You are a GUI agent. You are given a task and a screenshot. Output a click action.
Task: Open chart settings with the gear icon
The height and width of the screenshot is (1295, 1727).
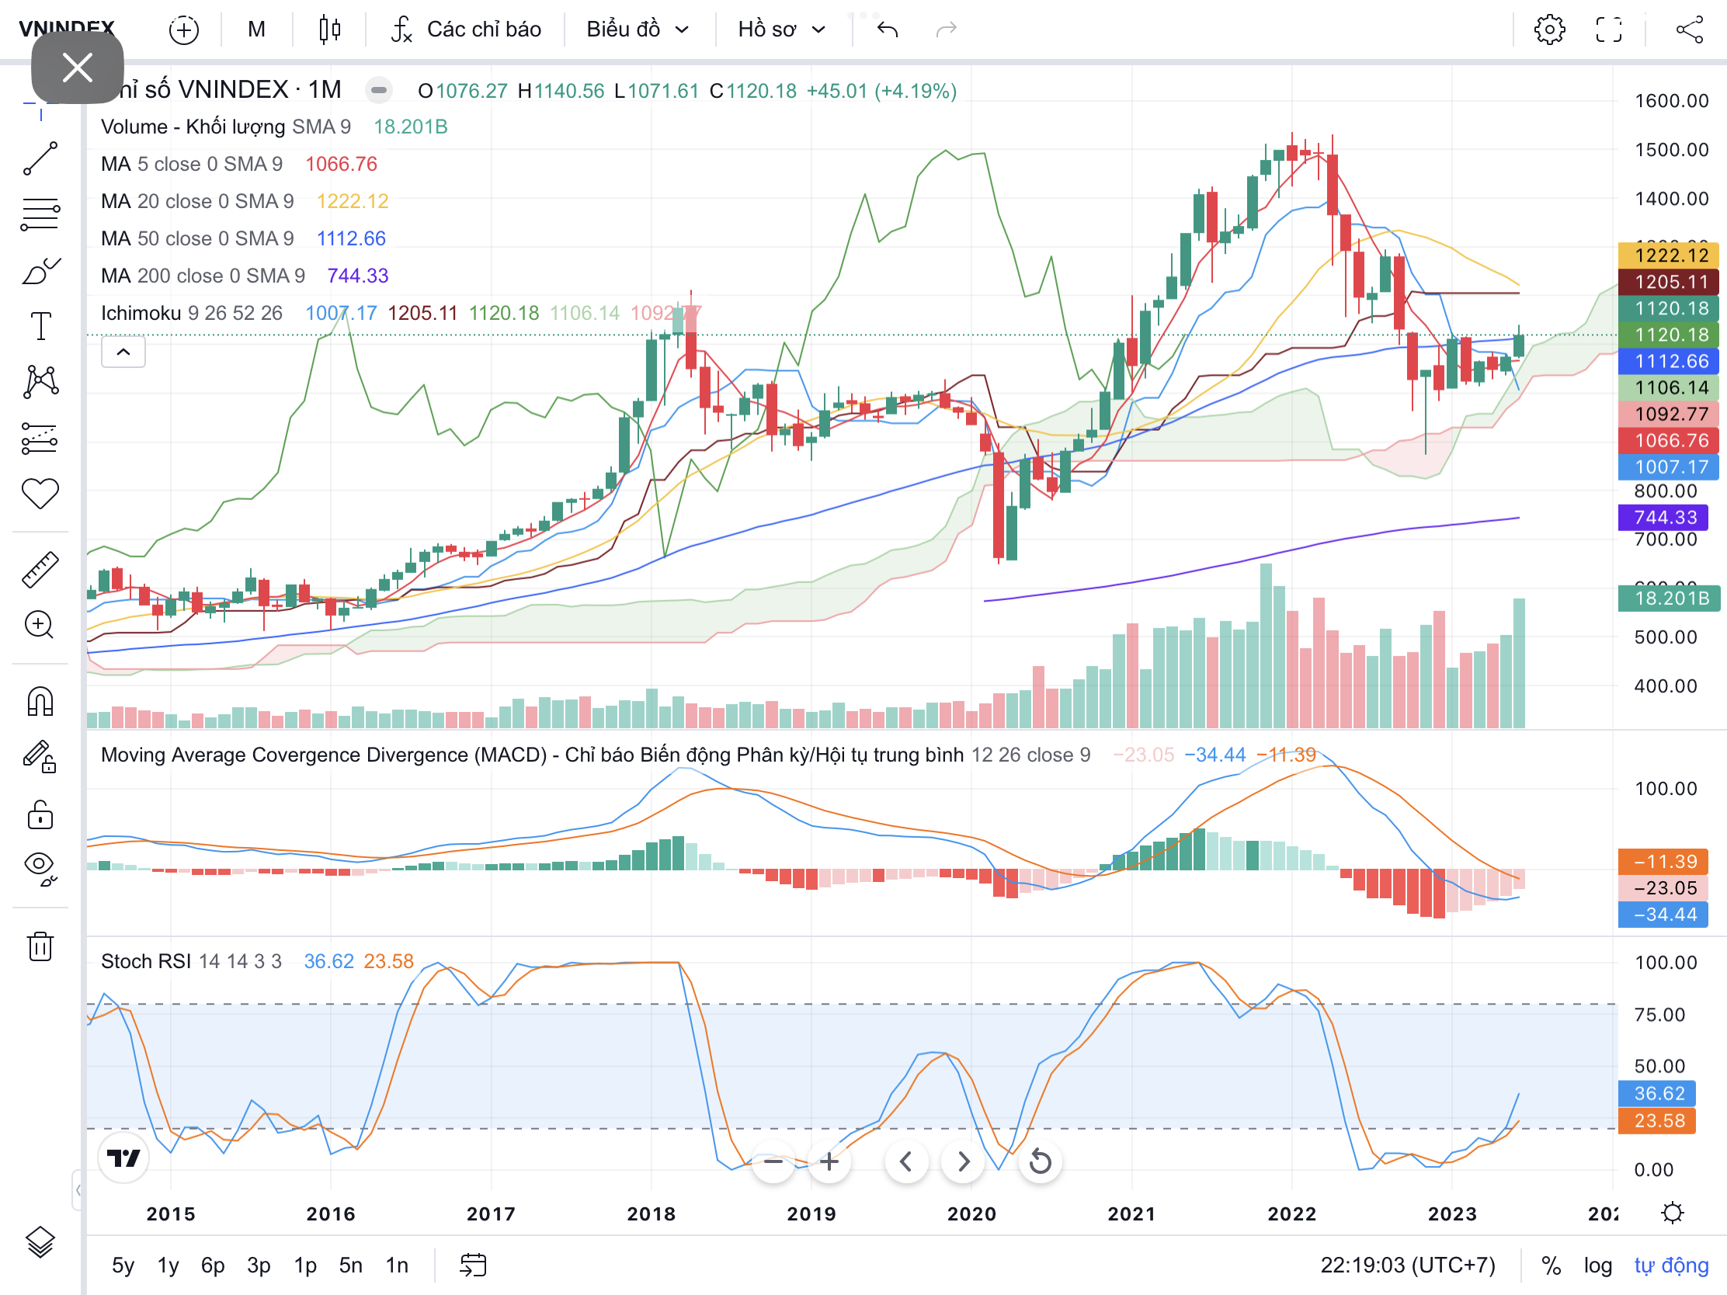point(1550,30)
